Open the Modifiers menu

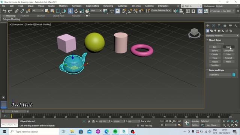point(63,6)
